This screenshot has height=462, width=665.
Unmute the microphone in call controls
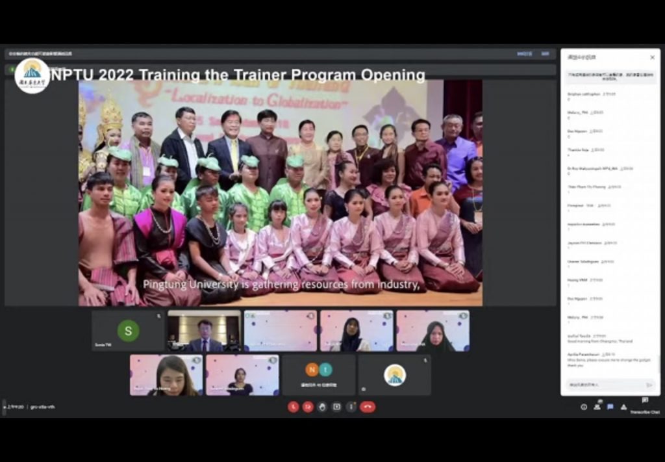coord(294,407)
